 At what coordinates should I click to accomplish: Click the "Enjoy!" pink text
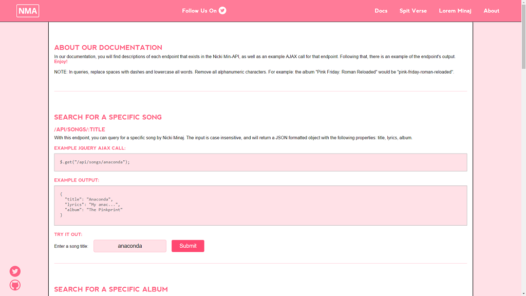[x=61, y=62]
